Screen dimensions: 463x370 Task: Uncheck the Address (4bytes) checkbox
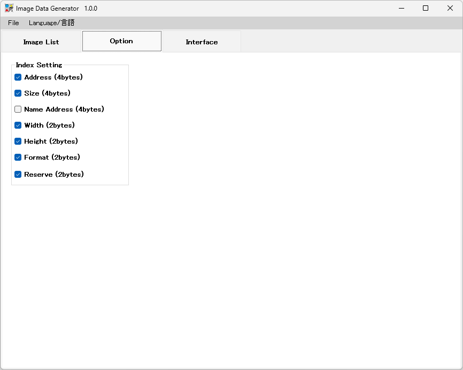(18, 77)
